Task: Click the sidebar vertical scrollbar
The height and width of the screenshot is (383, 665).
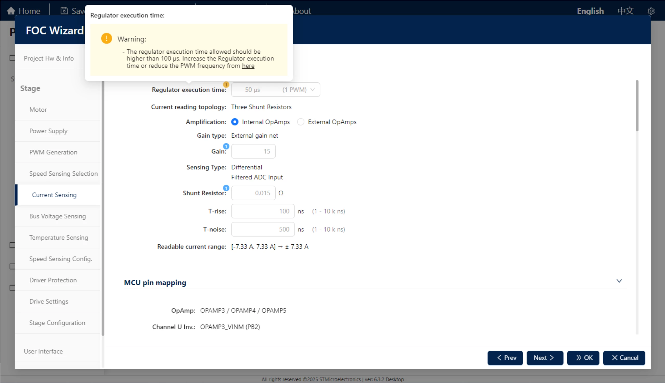Action: (x=103, y=208)
